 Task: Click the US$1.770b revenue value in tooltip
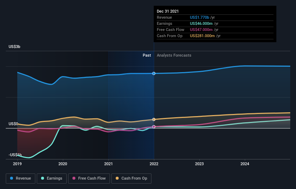(x=199, y=17)
